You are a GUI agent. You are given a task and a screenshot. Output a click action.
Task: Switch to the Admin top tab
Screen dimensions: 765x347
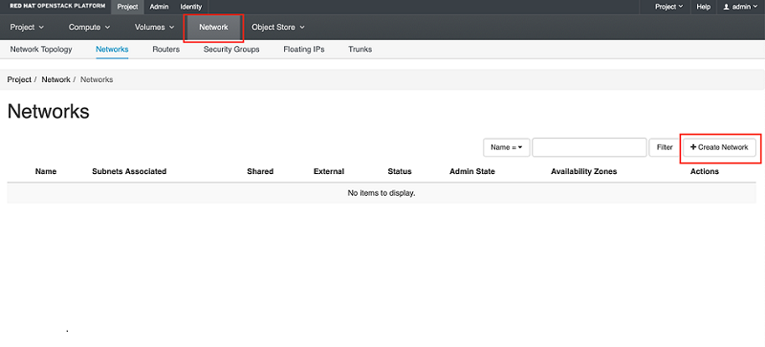pos(159,7)
